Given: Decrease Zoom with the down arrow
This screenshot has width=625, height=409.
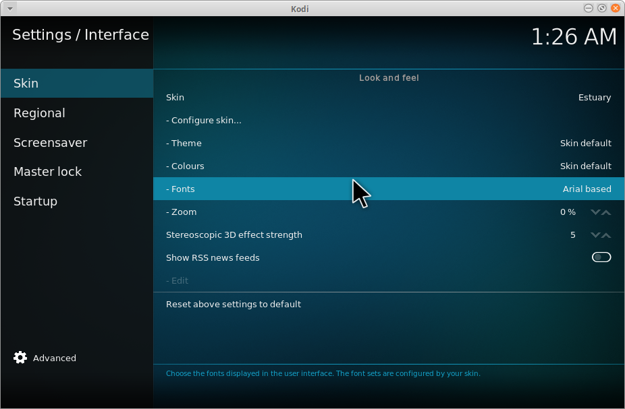Looking at the screenshot, I should pyautogui.click(x=595, y=212).
